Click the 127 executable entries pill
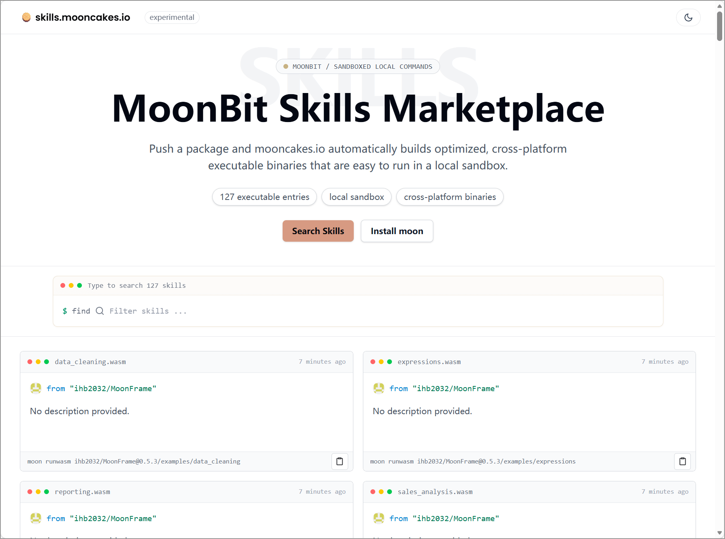The image size is (725, 539). tap(264, 197)
